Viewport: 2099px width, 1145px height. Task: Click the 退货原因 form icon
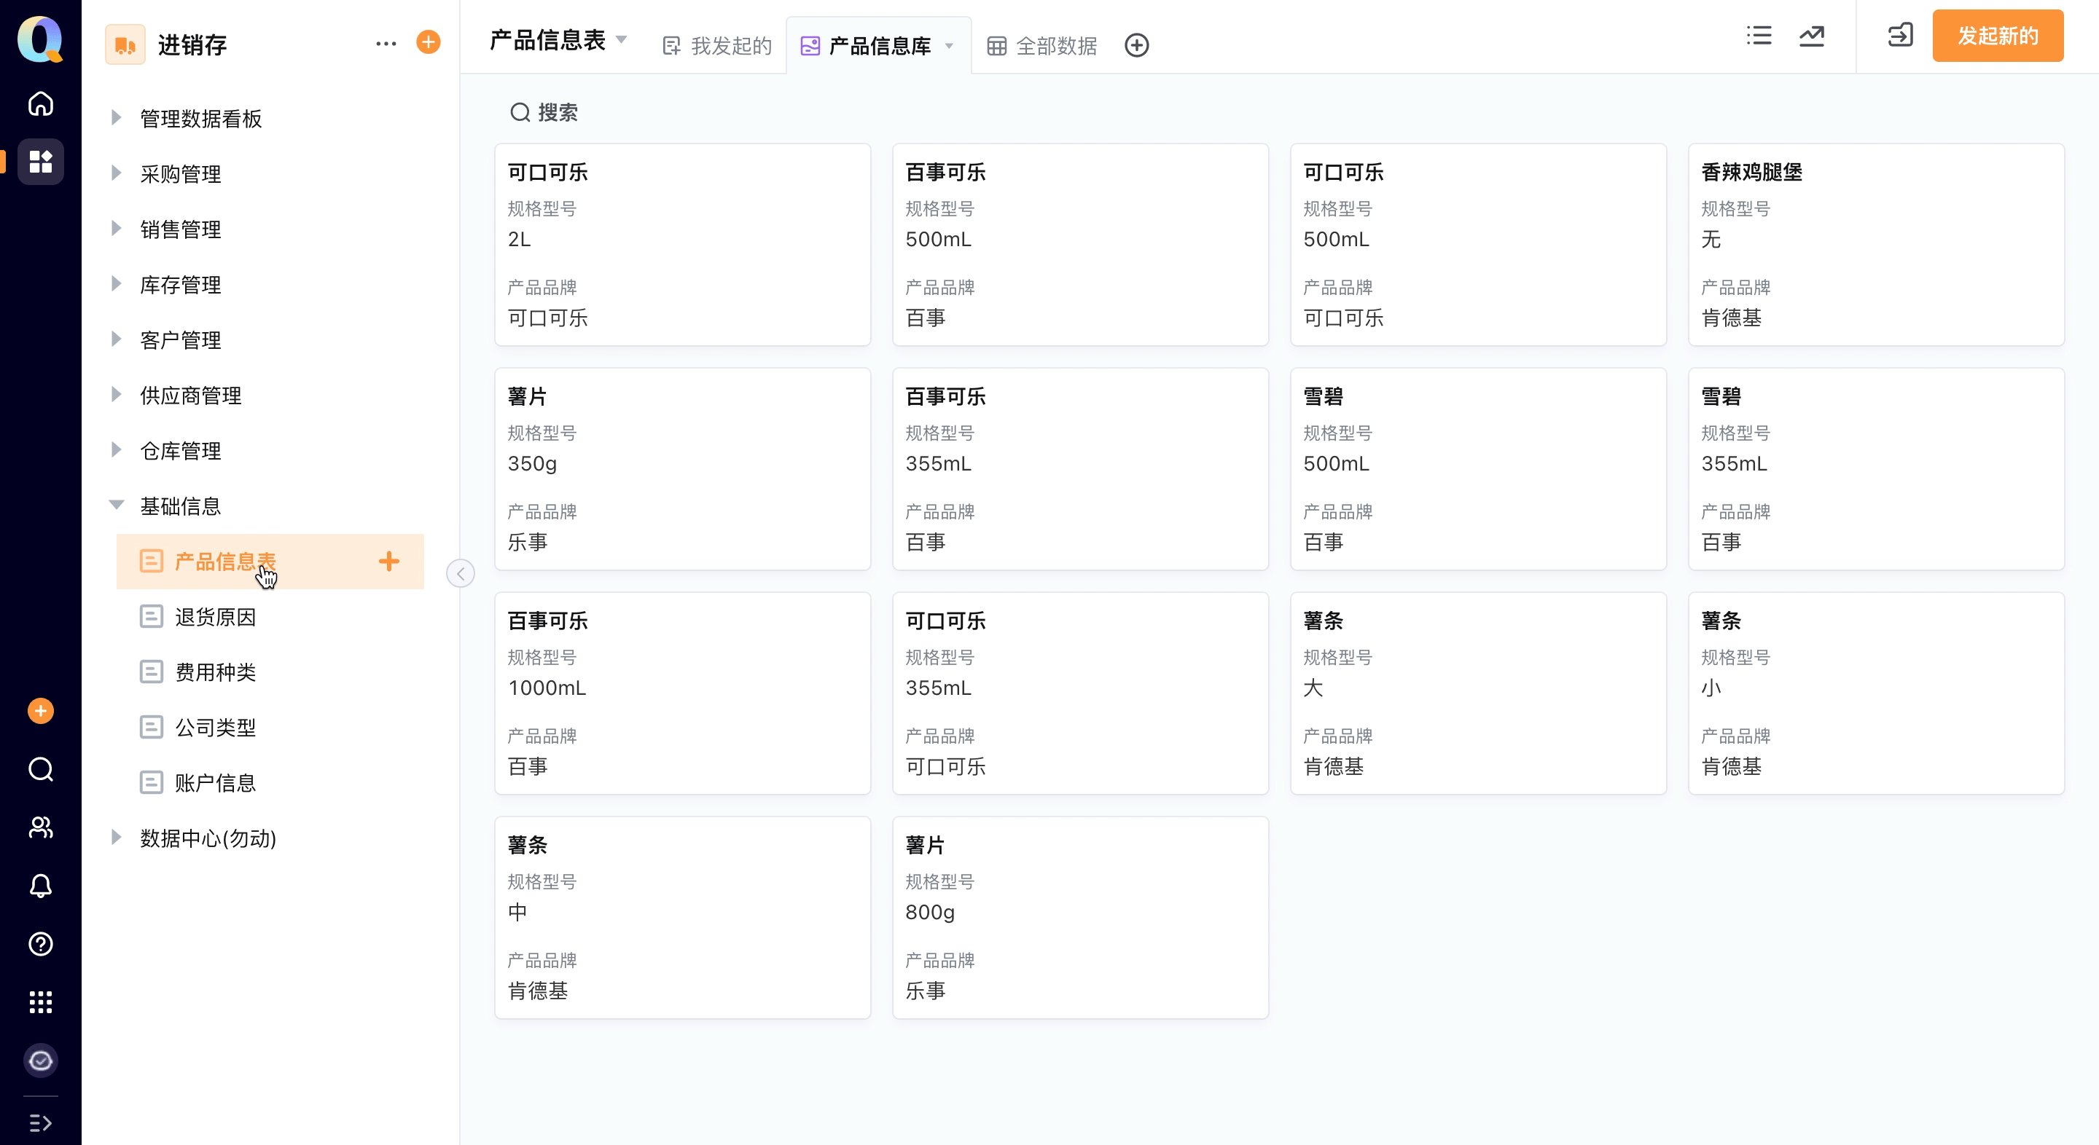click(x=152, y=616)
